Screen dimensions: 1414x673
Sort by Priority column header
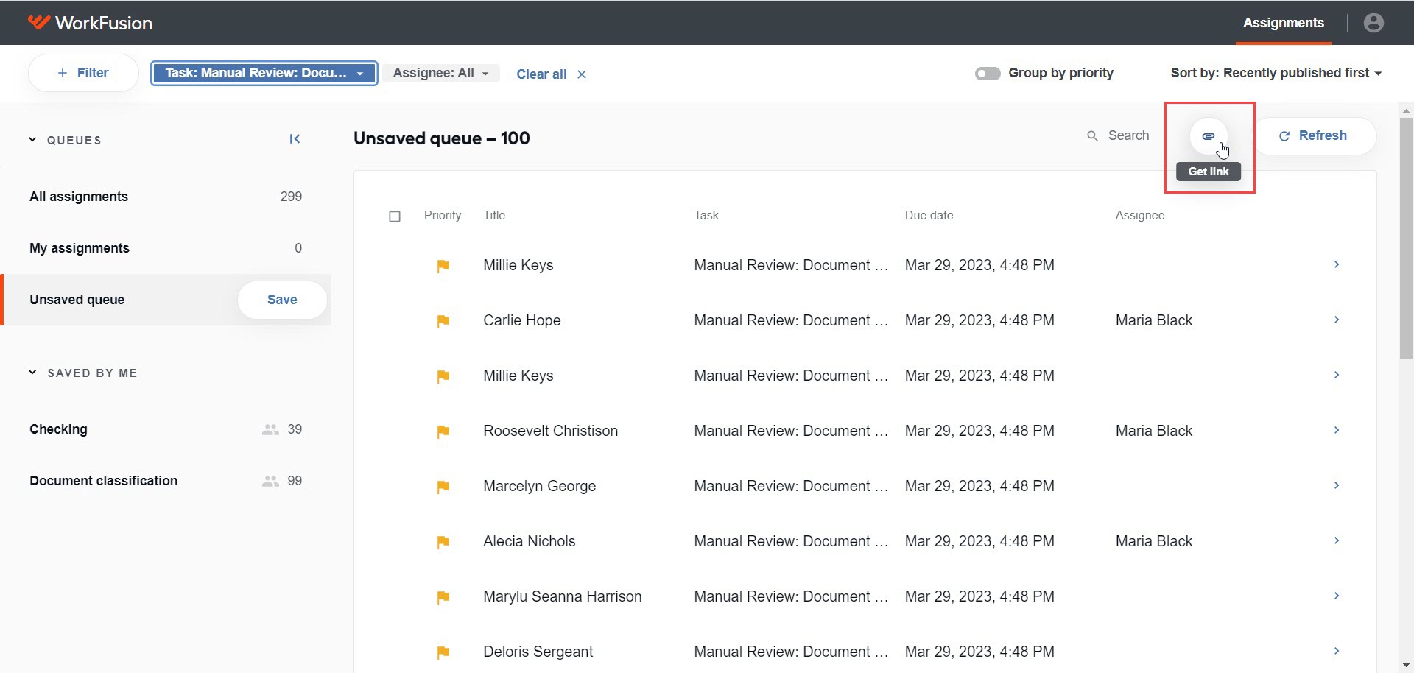tap(443, 216)
